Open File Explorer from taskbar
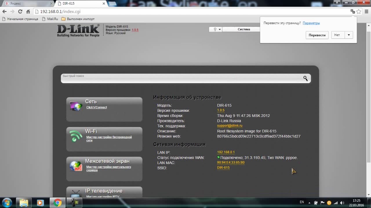 pos(24,203)
